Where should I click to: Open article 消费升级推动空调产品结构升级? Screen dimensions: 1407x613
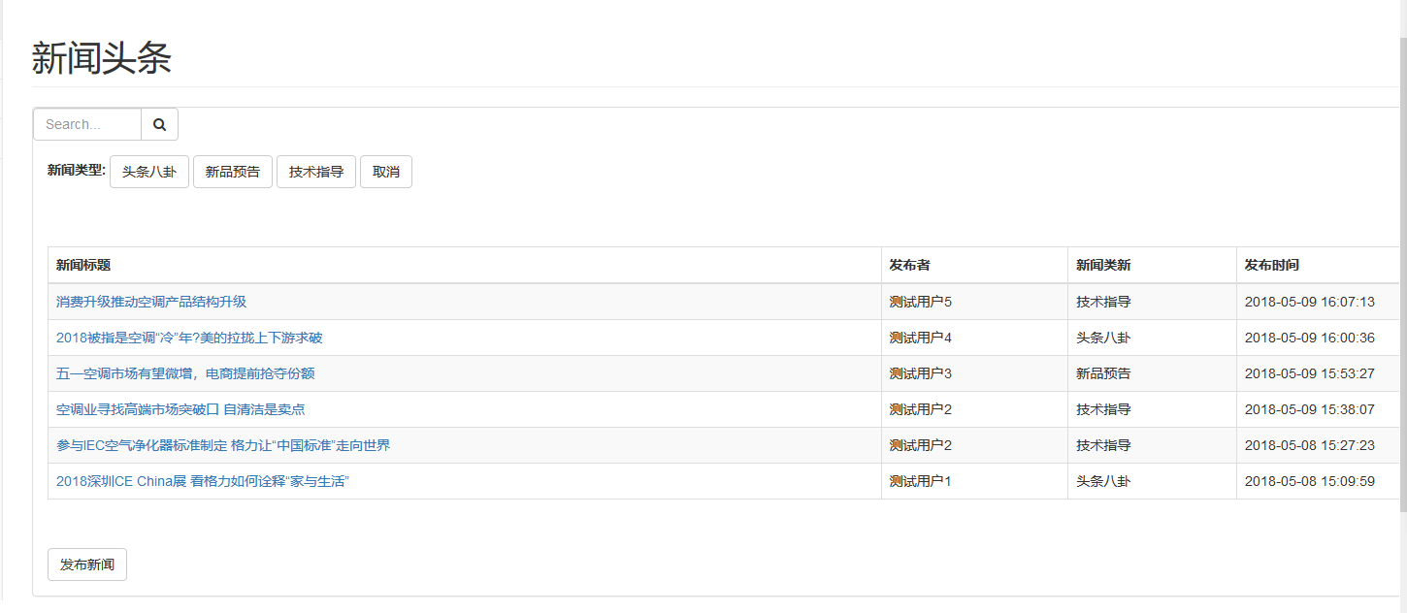pos(151,302)
